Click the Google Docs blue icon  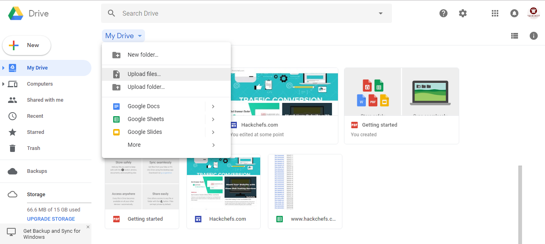(x=116, y=106)
